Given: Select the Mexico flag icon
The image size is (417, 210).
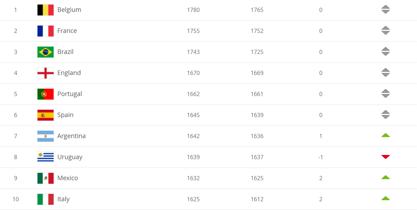Looking at the screenshot, I should (46, 178).
